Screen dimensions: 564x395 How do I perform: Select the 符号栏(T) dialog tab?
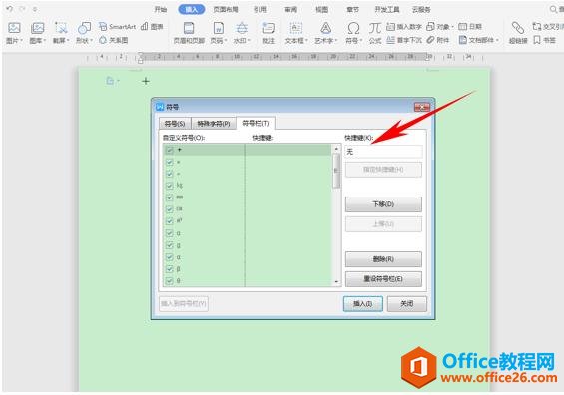(x=256, y=124)
